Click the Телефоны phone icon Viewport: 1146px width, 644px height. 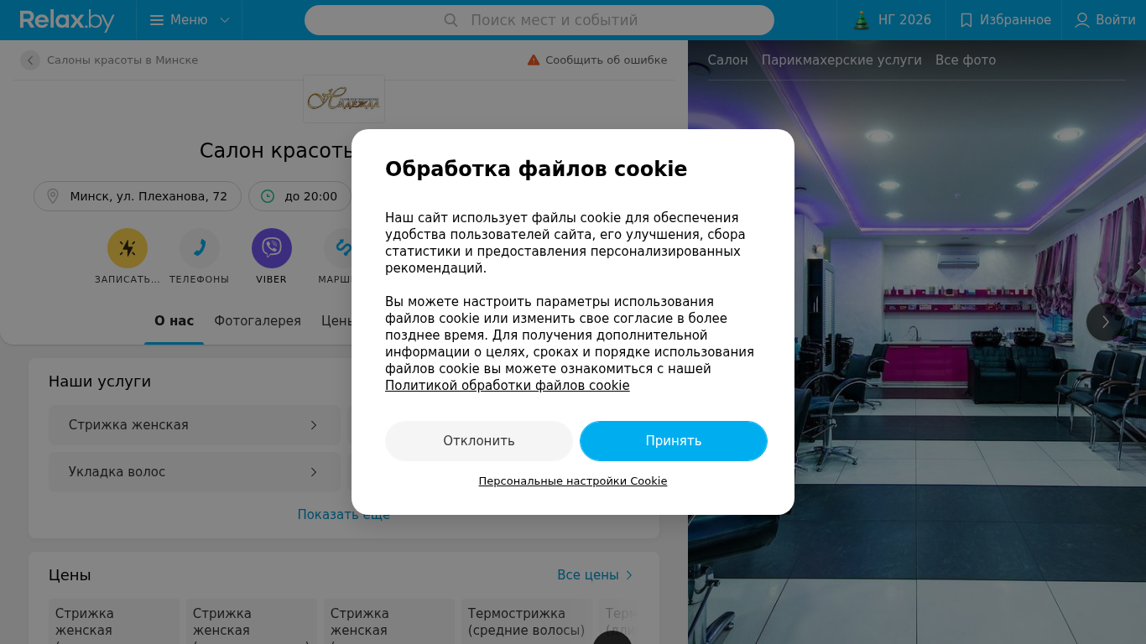[200, 248]
